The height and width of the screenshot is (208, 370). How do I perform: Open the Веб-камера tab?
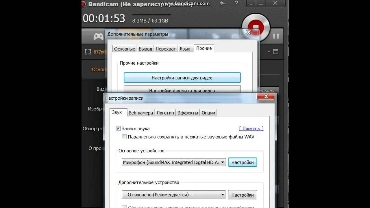(x=141, y=113)
